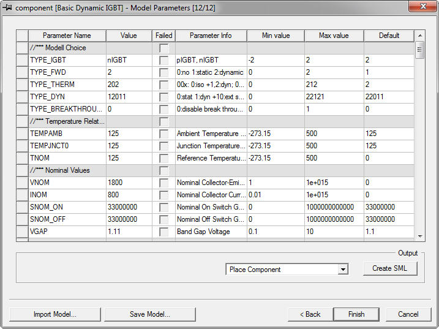This screenshot has width=439, height=329.
Task: Open the Place Component output dropdown
Action: [343, 270]
